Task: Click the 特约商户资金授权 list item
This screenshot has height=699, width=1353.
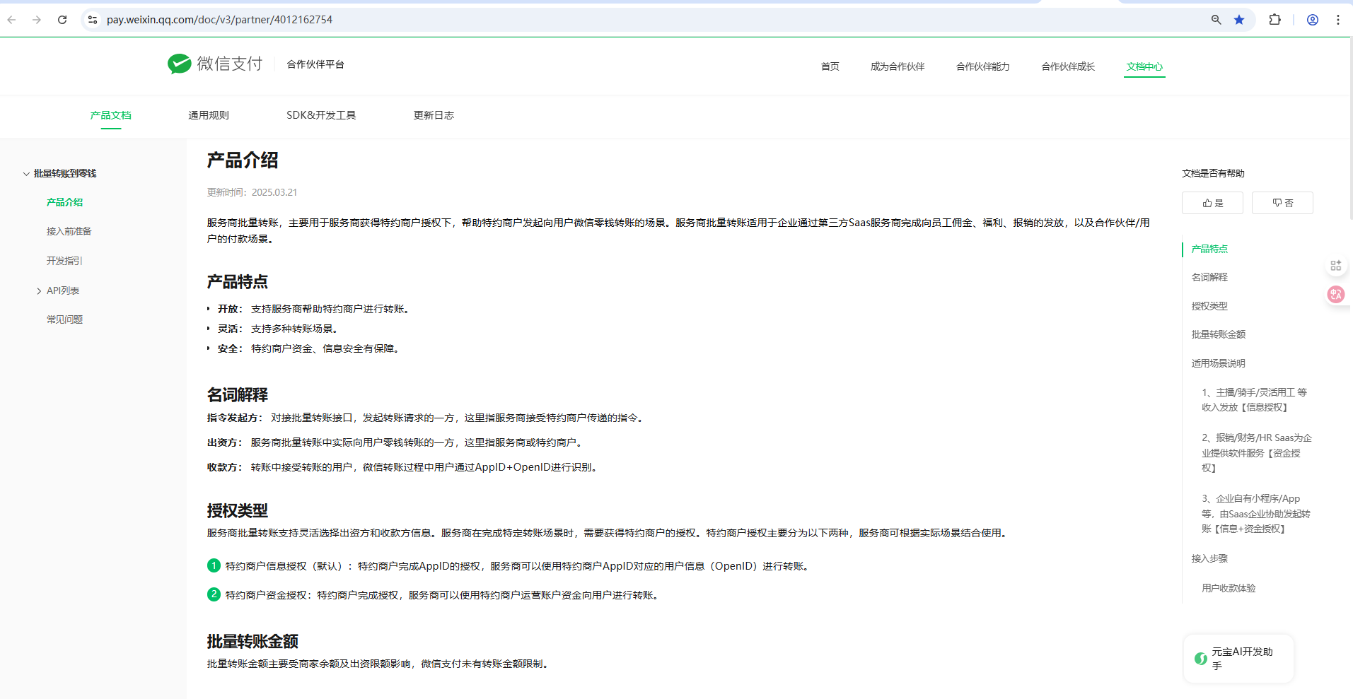Action: 435,595
